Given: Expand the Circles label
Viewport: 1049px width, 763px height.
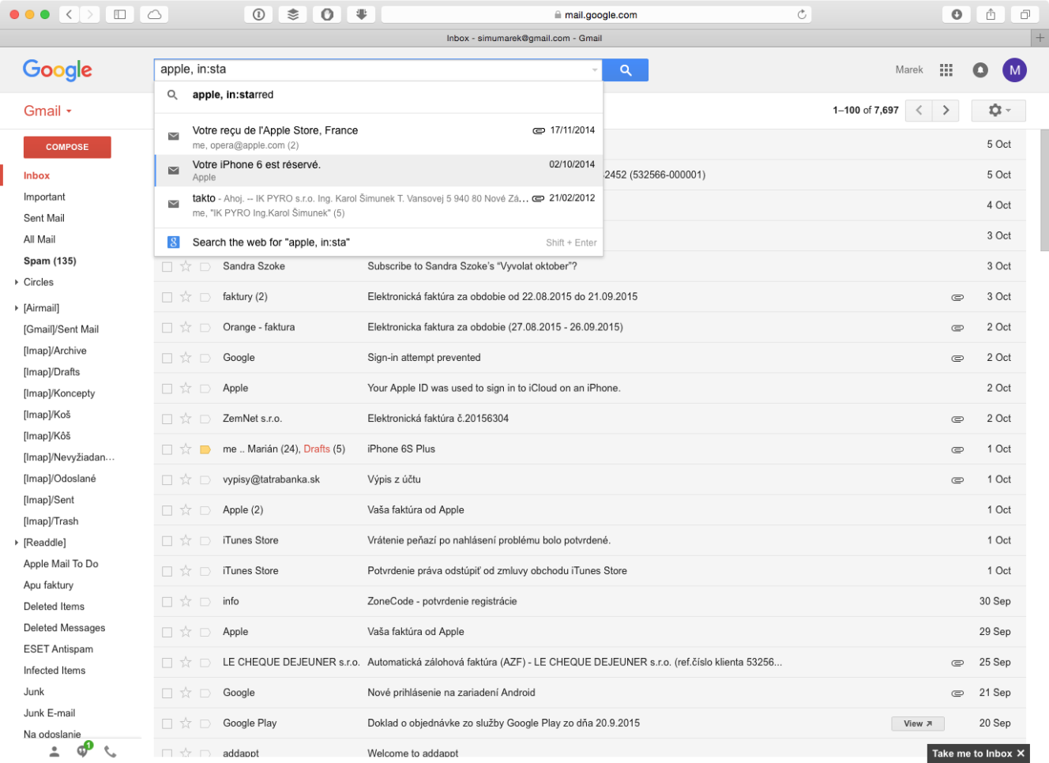Looking at the screenshot, I should coord(17,282).
